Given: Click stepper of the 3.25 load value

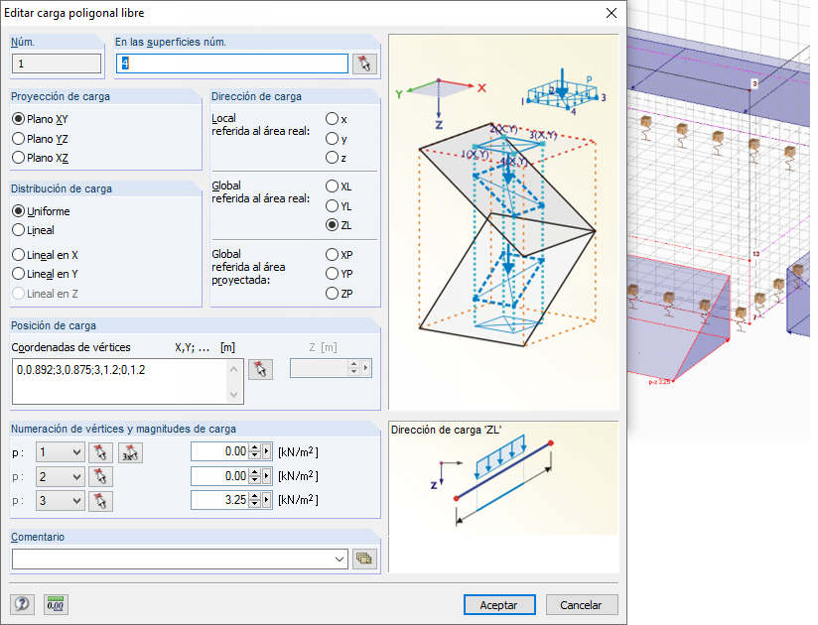Looking at the screenshot, I should coord(254,500).
